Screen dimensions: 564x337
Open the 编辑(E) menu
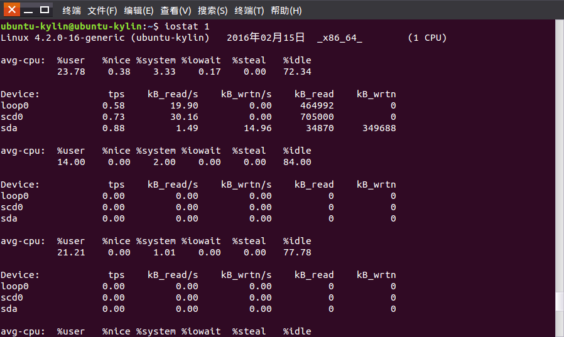[138, 11]
